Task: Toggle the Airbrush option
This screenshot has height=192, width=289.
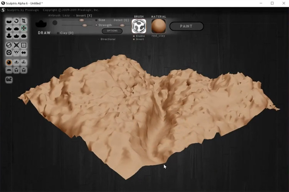Action: click(x=54, y=15)
